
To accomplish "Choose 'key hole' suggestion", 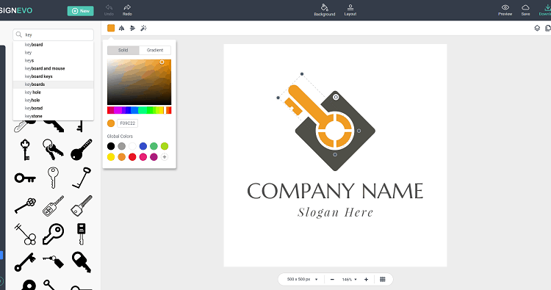I will click(x=54, y=93).
